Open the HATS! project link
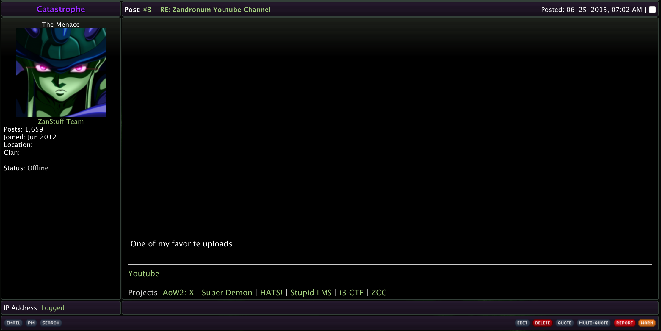Screen dimensions: 661x331 271,293
